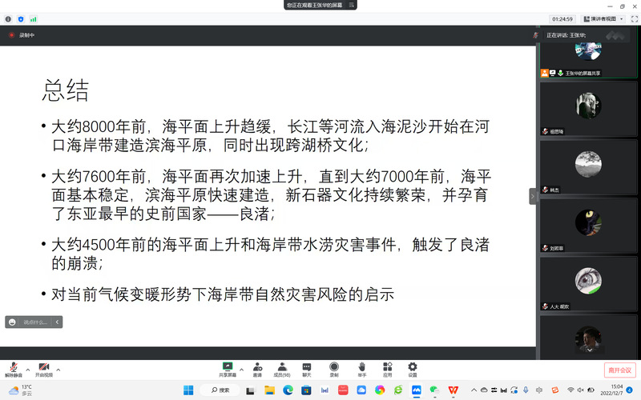
Task: Open the 应用 apps icon
Action: 387,368
